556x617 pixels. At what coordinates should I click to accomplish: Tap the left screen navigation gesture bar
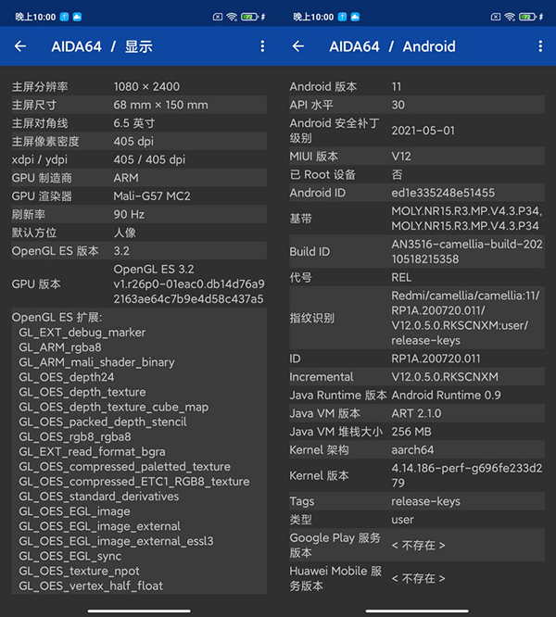pyautogui.click(x=139, y=611)
